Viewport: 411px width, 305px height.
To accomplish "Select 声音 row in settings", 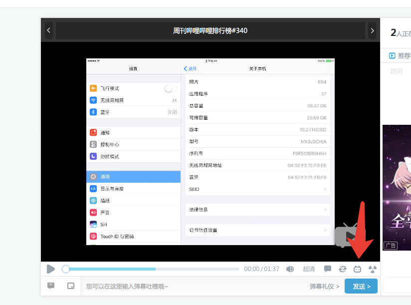I will [x=133, y=213].
